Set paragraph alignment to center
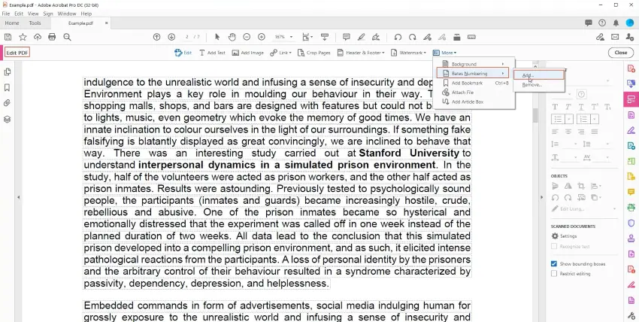Viewport: 639px width, 322px height. [568, 132]
